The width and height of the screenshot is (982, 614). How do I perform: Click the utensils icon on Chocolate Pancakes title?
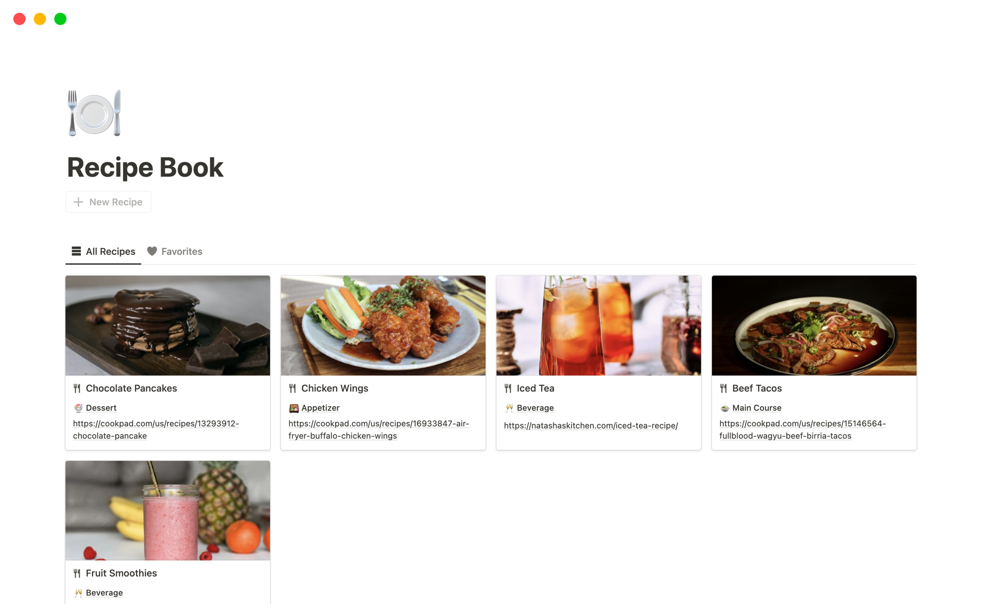(77, 388)
